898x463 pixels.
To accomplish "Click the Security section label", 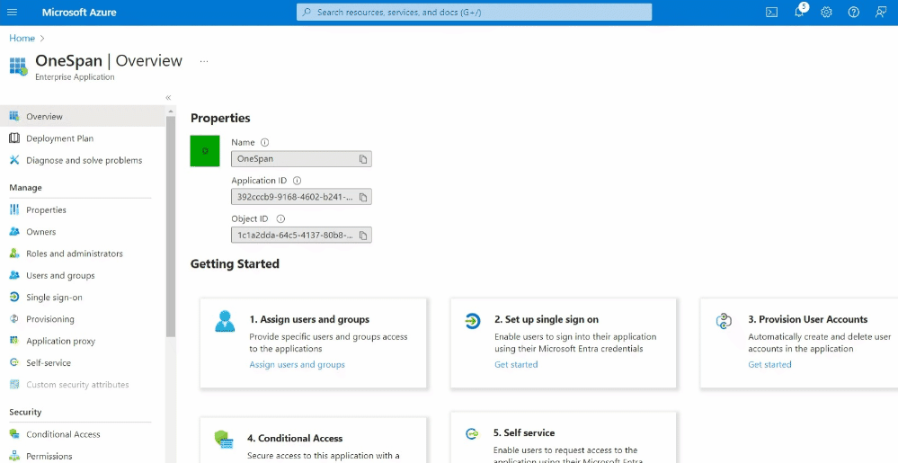I will click(25, 412).
